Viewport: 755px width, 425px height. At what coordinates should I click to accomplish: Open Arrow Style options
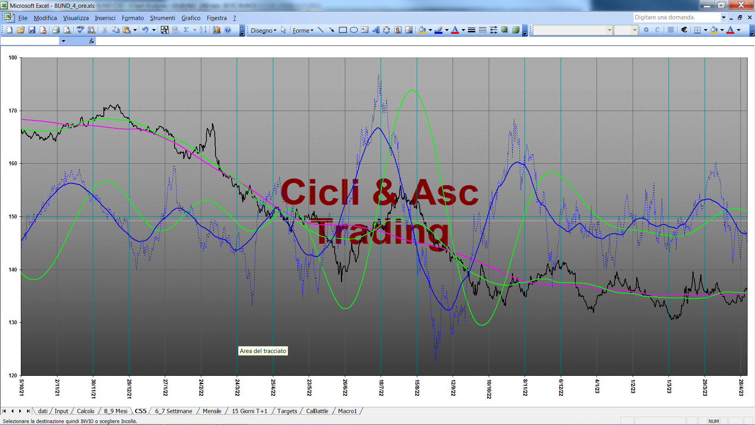(x=494, y=30)
